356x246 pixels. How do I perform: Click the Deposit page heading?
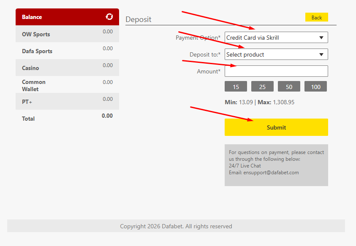click(x=138, y=19)
